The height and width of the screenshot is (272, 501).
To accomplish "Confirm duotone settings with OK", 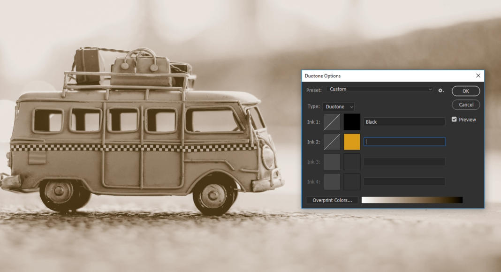I will [x=465, y=91].
